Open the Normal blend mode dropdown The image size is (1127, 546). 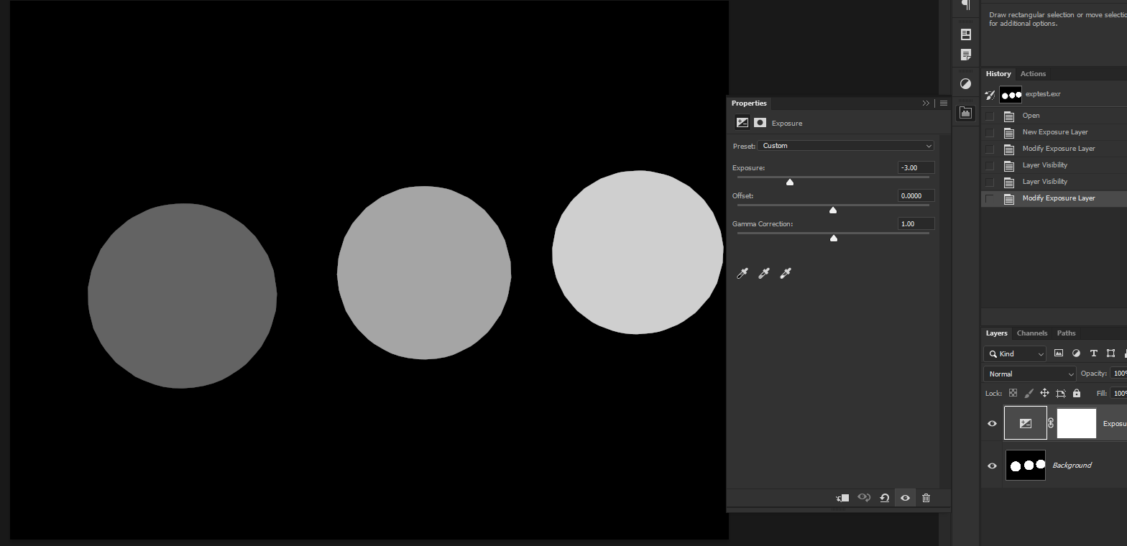tap(1030, 374)
